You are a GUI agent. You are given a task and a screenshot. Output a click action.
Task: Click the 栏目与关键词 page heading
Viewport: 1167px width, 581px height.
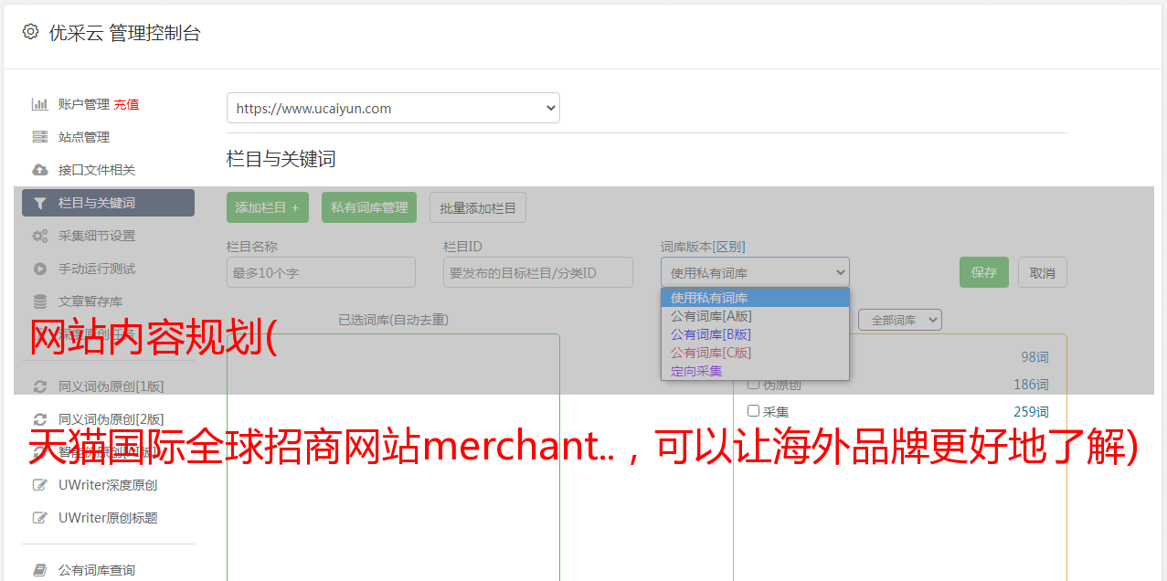click(x=281, y=159)
